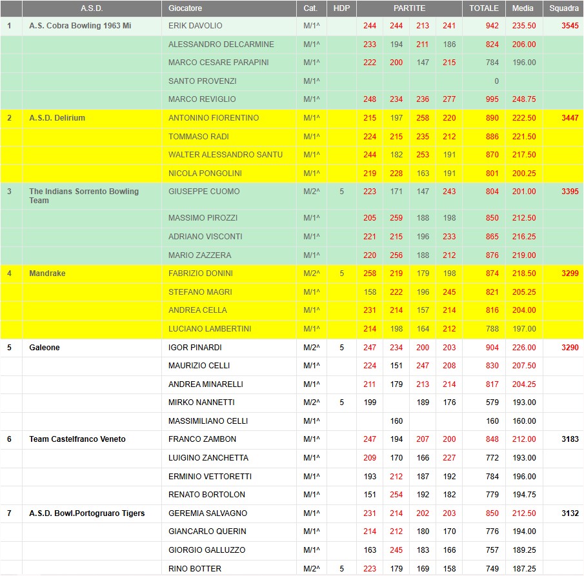The height and width of the screenshot is (576, 584).
Task: Click the Cat. column header
Action: (312, 8)
